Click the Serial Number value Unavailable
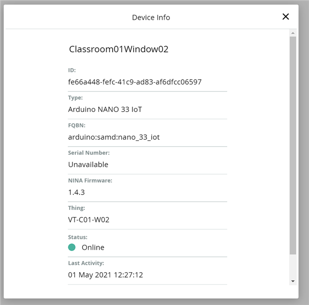 (88, 165)
